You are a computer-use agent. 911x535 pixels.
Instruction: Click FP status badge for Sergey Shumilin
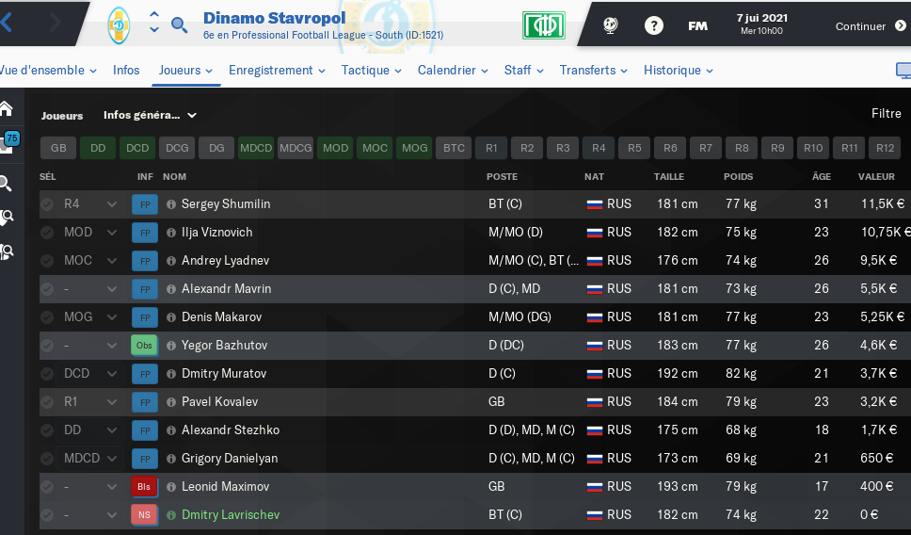pyautogui.click(x=145, y=204)
